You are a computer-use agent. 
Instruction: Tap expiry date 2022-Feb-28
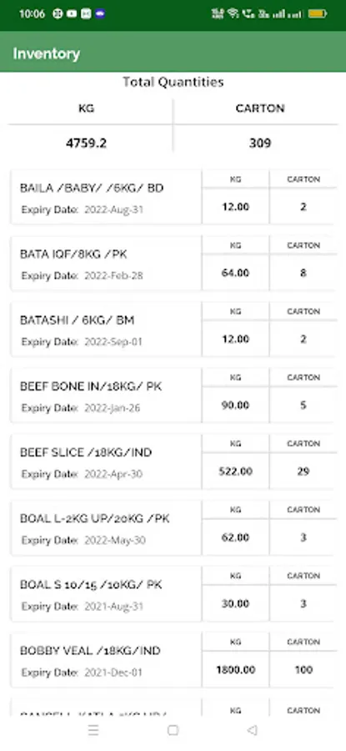tap(113, 276)
